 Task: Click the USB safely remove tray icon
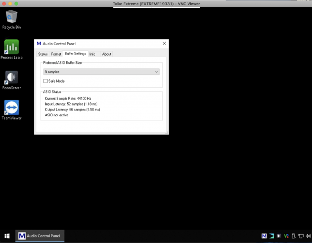pyautogui.click(x=293, y=236)
